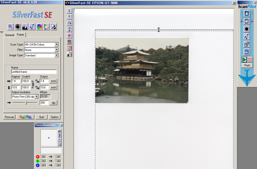Start ScanPilot with the green play button

244,60
